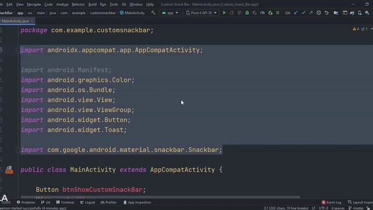
Task: Click the green check indicator showing 1
Action: pyautogui.click(x=364, y=29)
